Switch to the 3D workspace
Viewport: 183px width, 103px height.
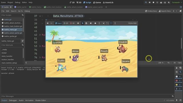[79, 2]
